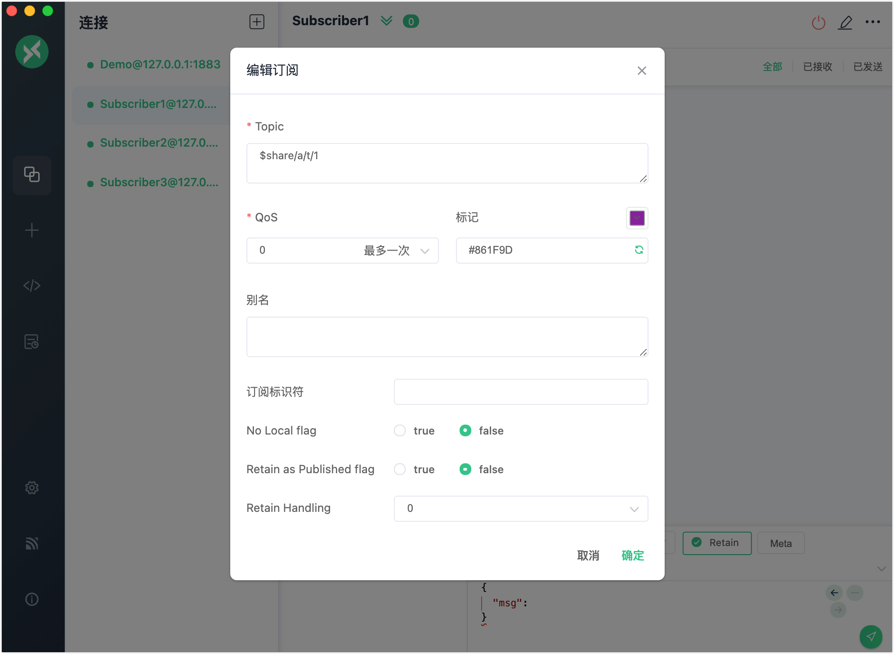Click the subscription identifier input field

coord(521,392)
